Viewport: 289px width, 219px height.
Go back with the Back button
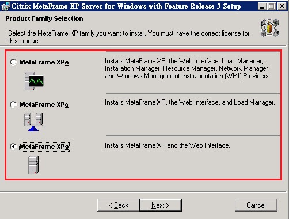[119, 205]
